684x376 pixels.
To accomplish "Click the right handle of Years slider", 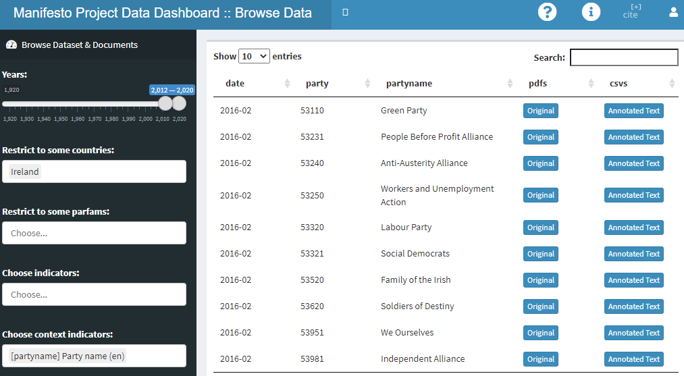I will point(179,103).
